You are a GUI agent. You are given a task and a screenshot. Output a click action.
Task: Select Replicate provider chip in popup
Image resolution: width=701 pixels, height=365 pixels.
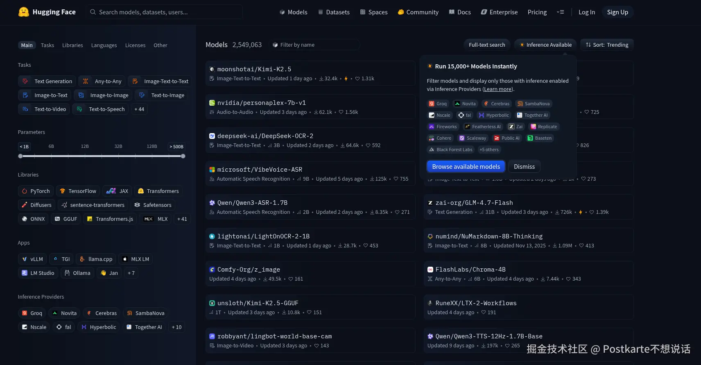[x=544, y=127]
